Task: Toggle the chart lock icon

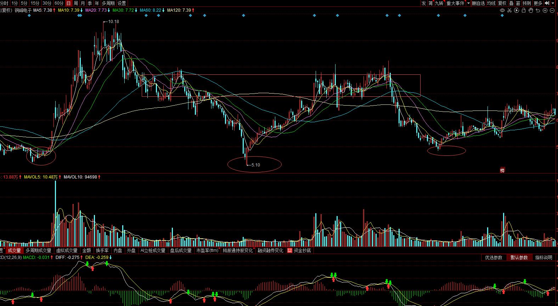Action: point(524,11)
